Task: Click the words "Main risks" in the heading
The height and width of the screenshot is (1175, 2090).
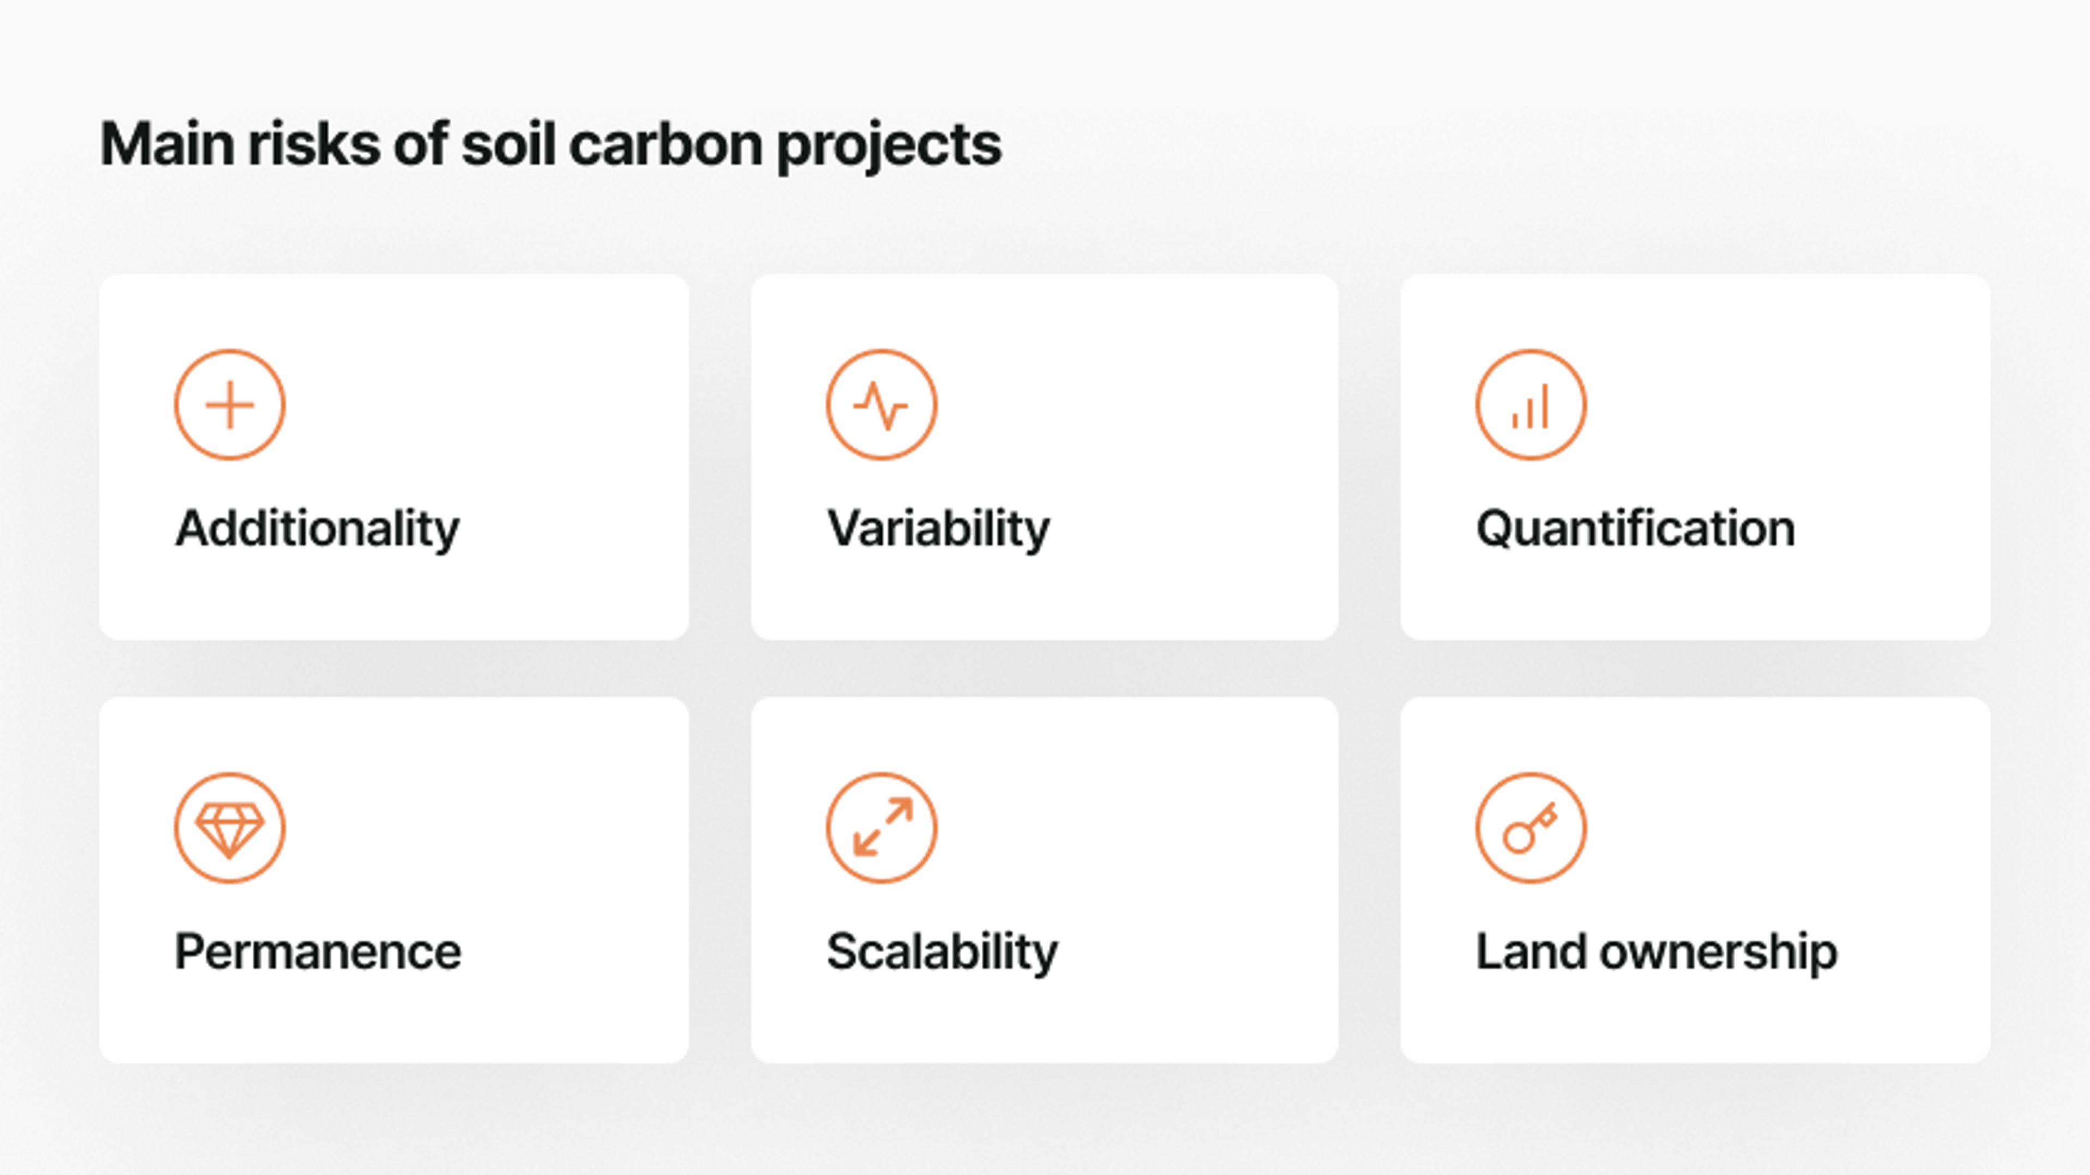Action: pos(240,144)
